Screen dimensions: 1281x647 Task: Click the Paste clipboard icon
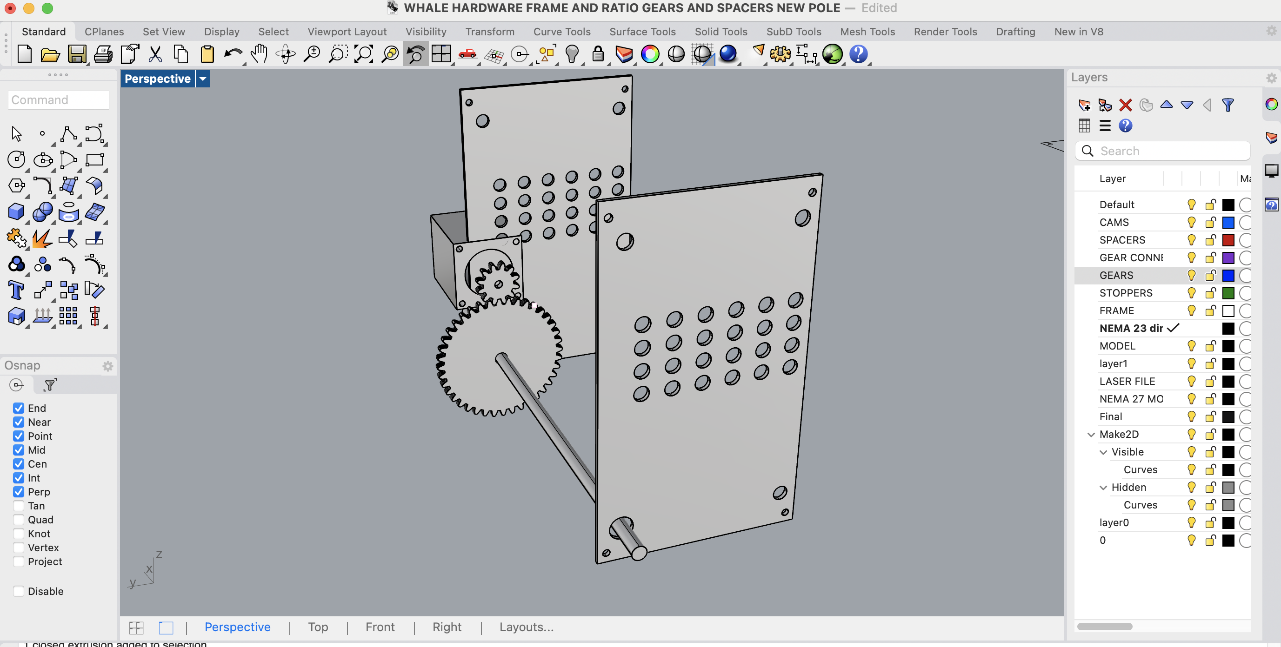(x=207, y=54)
